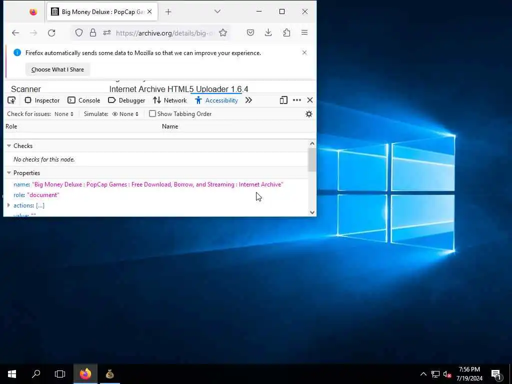Select the name property value text
This screenshot has height=384, width=512.
tap(157, 184)
